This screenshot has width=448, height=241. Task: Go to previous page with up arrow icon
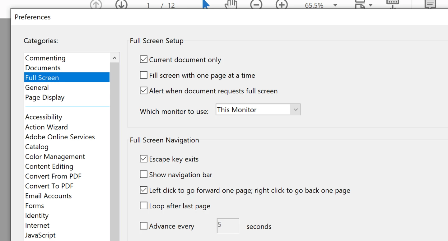[96, 4]
